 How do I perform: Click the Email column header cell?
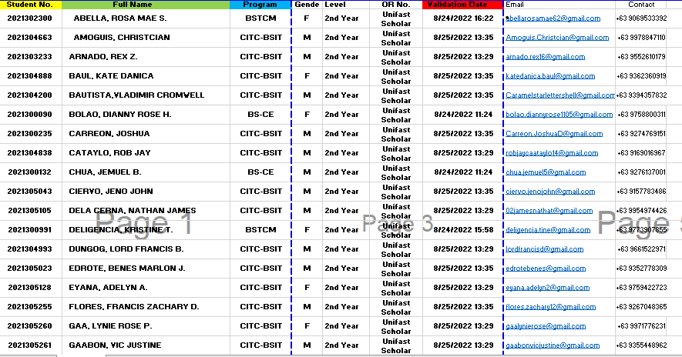559,5
